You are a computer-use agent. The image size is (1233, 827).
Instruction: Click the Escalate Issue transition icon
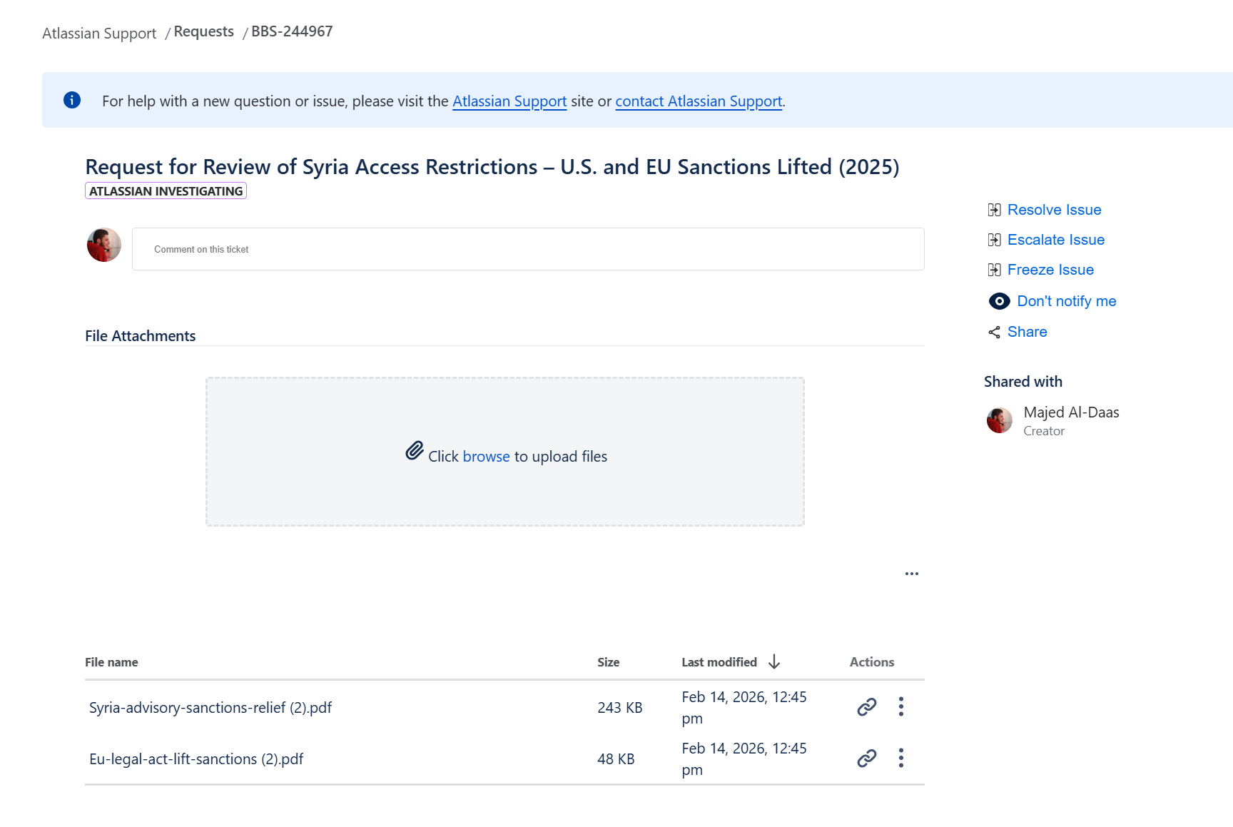[x=994, y=240]
